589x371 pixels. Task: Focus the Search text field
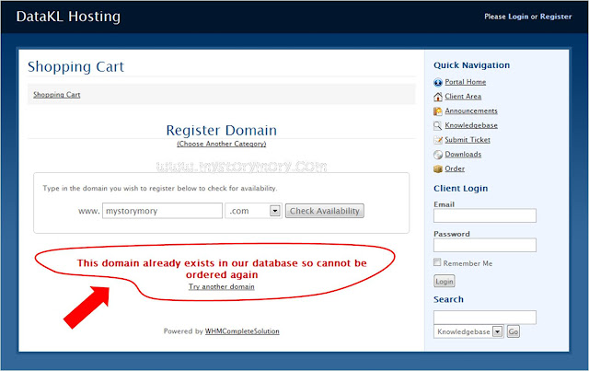tap(485, 318)
